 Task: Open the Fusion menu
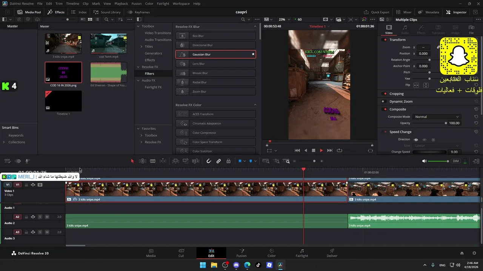coord(137,3)
